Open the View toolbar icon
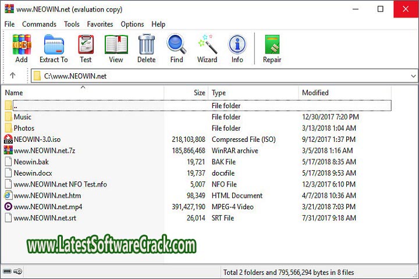This screenshot has width=419, height=279. pyautogui.click(x=116, y=45)
